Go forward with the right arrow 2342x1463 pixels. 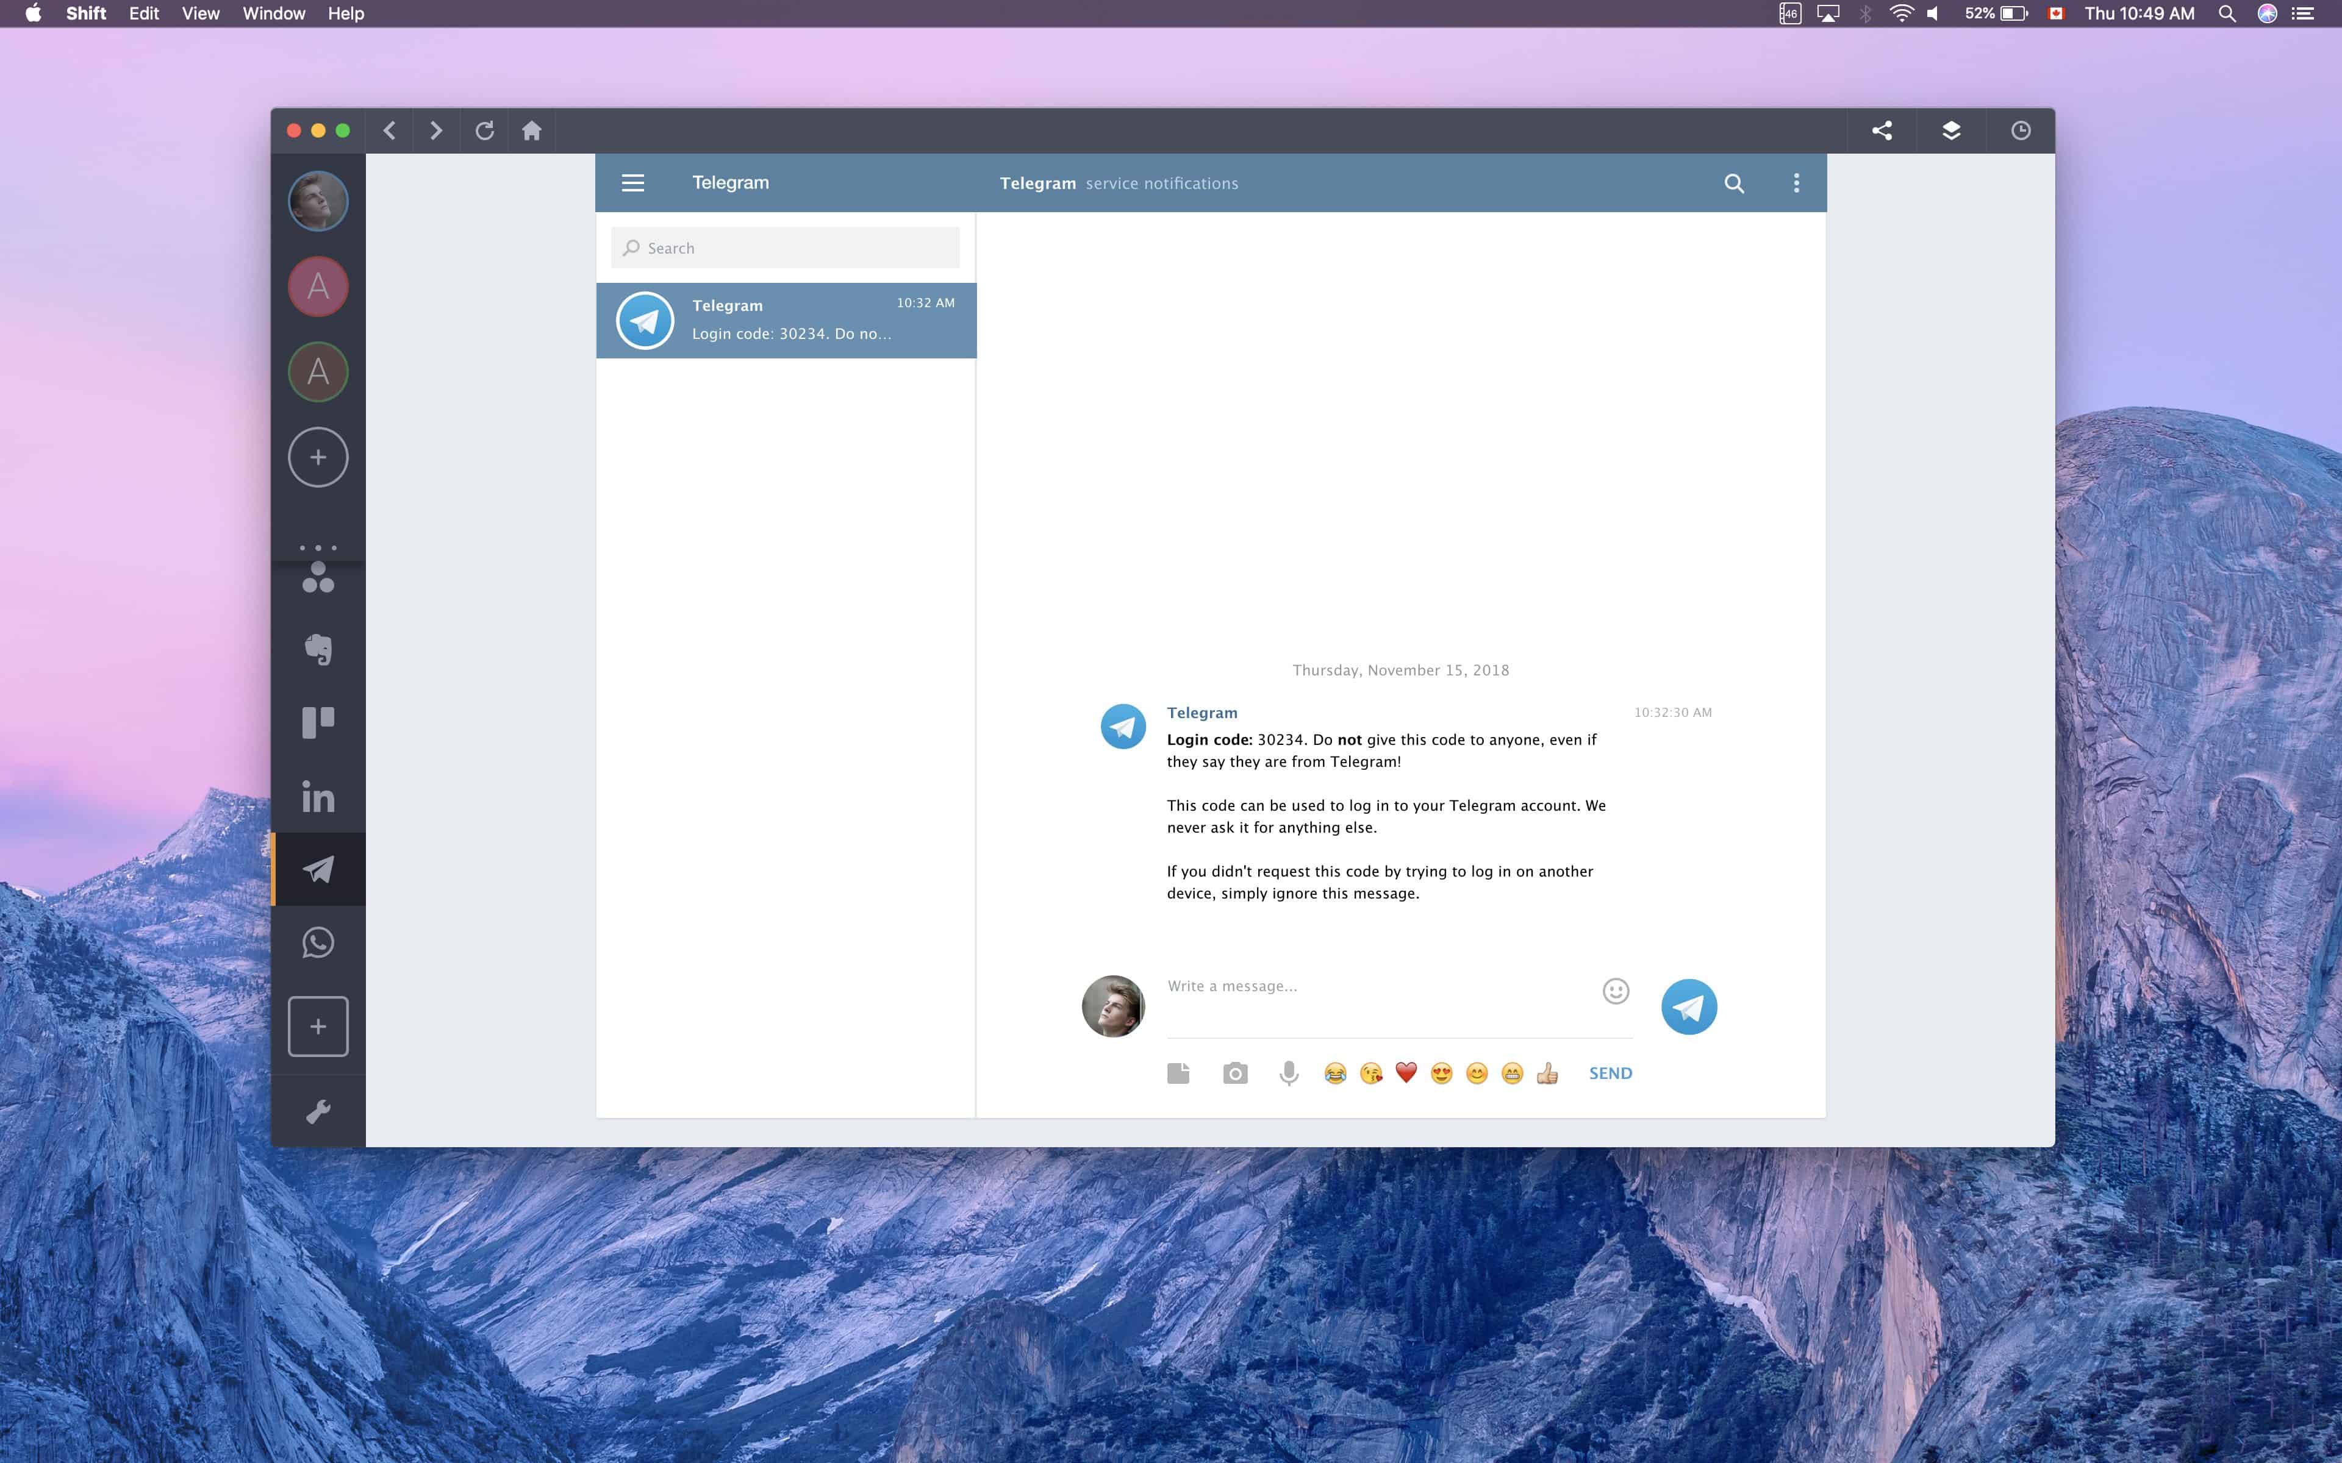[435, 130]
